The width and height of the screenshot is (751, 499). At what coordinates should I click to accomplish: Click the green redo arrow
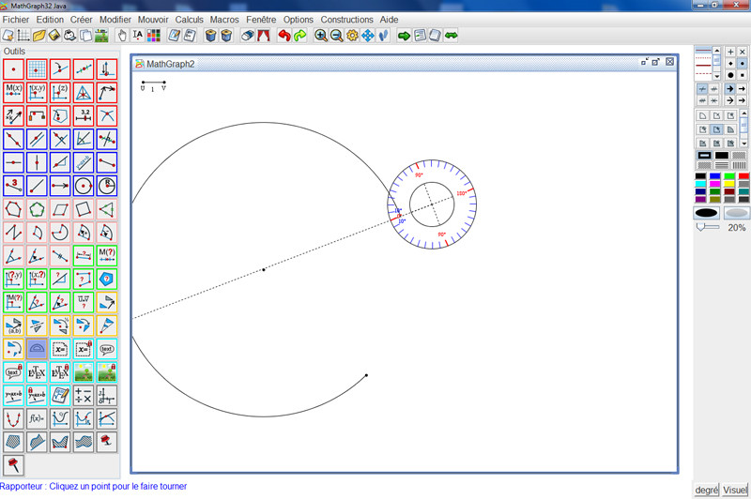coord(300,36)
